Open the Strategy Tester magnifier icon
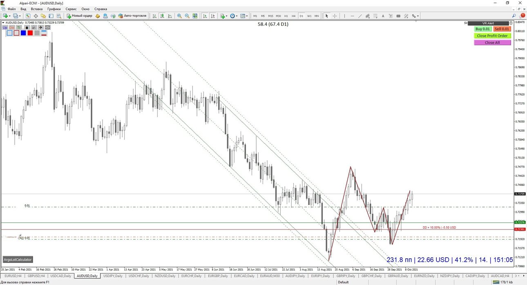 (59, 16)
